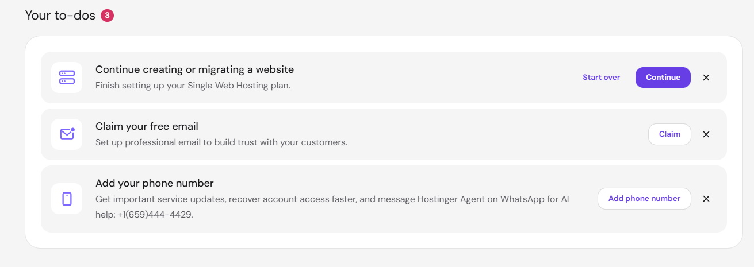
Task: Dismiss the website migration to-do
Action: (x=706, y=78)
